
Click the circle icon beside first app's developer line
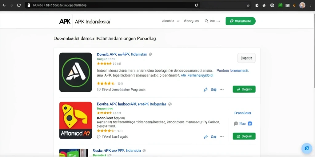tap(99, 90)
